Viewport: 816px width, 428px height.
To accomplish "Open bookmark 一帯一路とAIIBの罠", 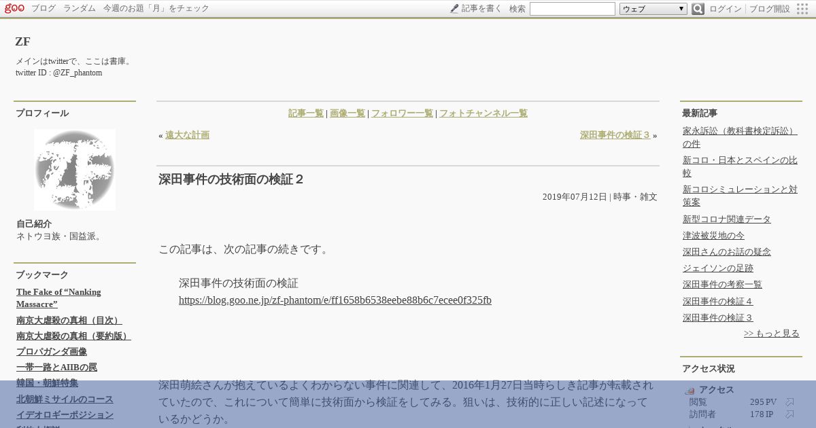I will [56, 368].
